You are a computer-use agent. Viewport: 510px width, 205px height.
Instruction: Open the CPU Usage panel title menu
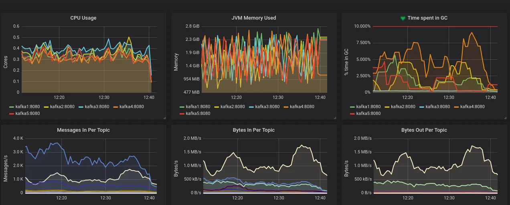(x=83, y=18)
